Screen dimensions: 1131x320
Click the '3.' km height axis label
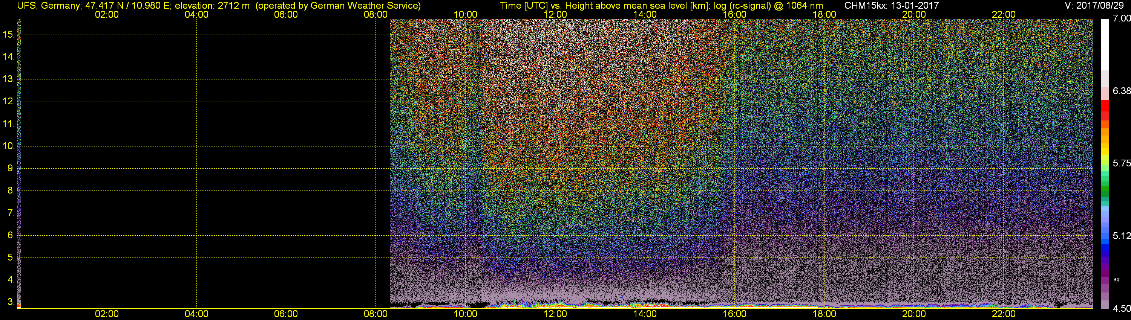pyautogui.click(x=11, y=302)
